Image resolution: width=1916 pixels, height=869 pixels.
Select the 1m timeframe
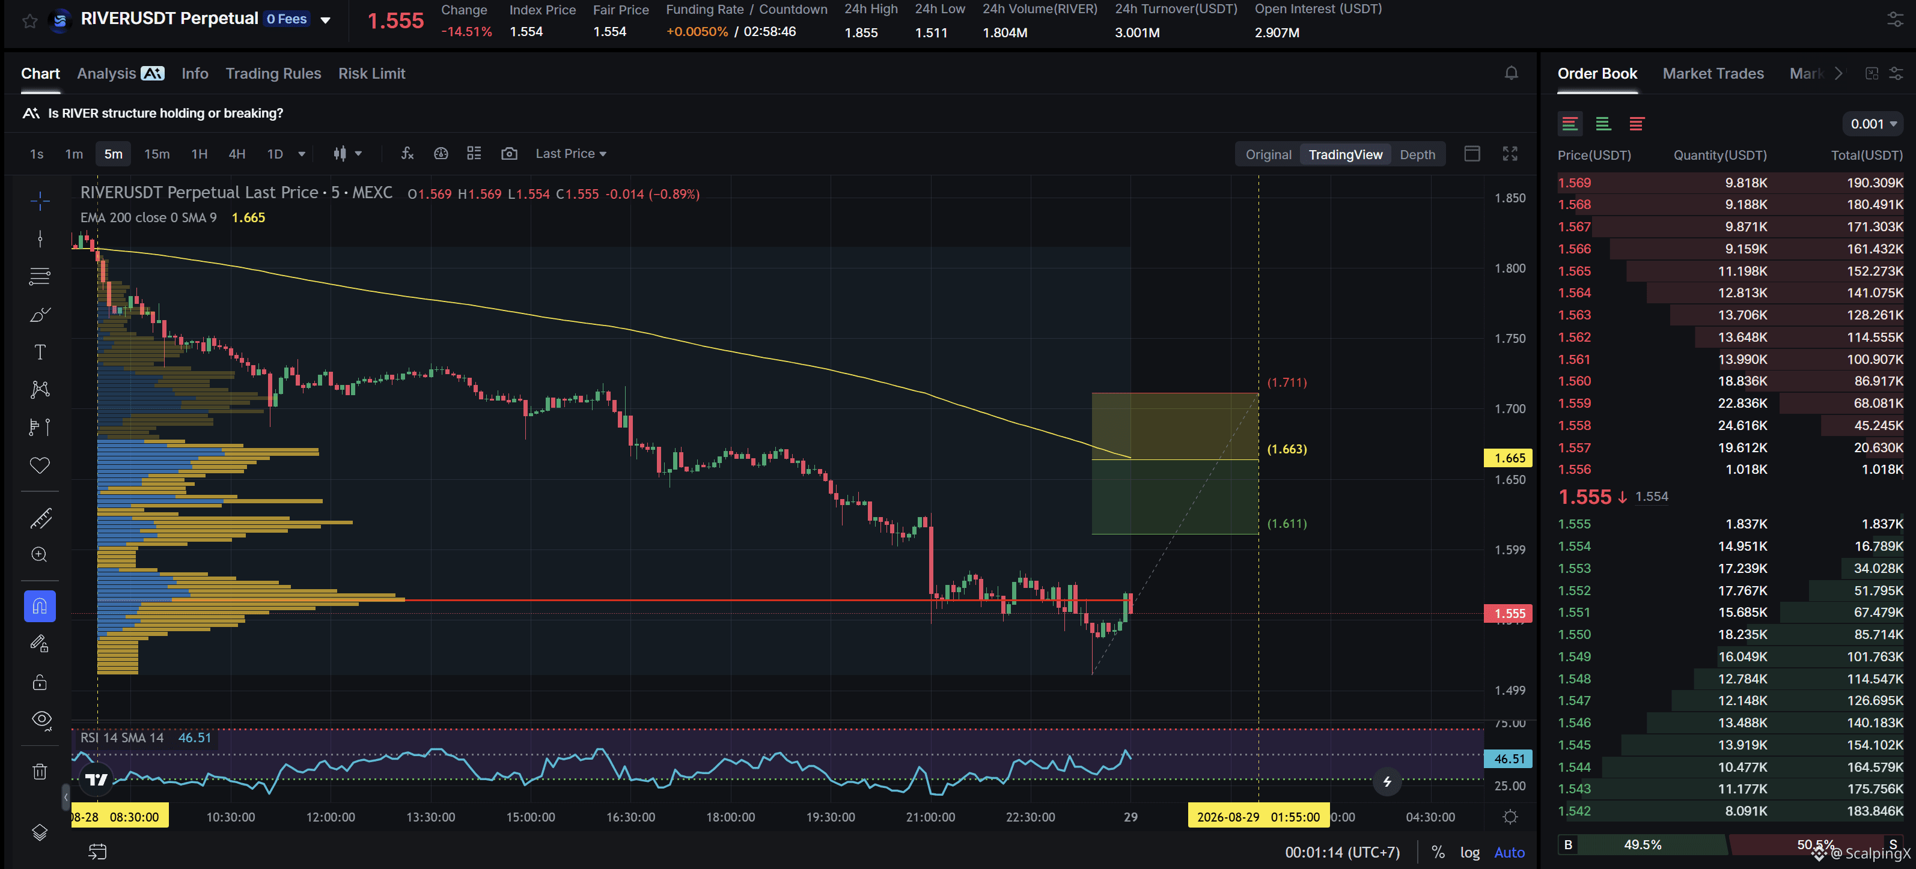[x=74, y=154]
